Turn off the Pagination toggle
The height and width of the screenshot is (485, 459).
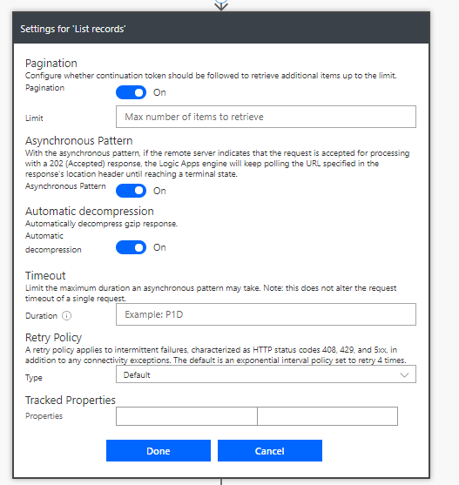(131, 92)
